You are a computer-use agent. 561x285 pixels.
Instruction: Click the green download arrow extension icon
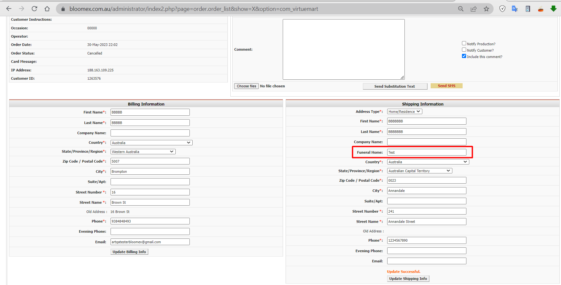coord(554,9)
